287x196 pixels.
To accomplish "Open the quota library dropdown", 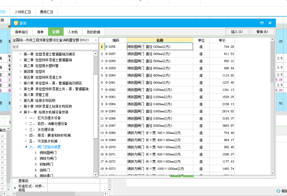I will point(96,40).
